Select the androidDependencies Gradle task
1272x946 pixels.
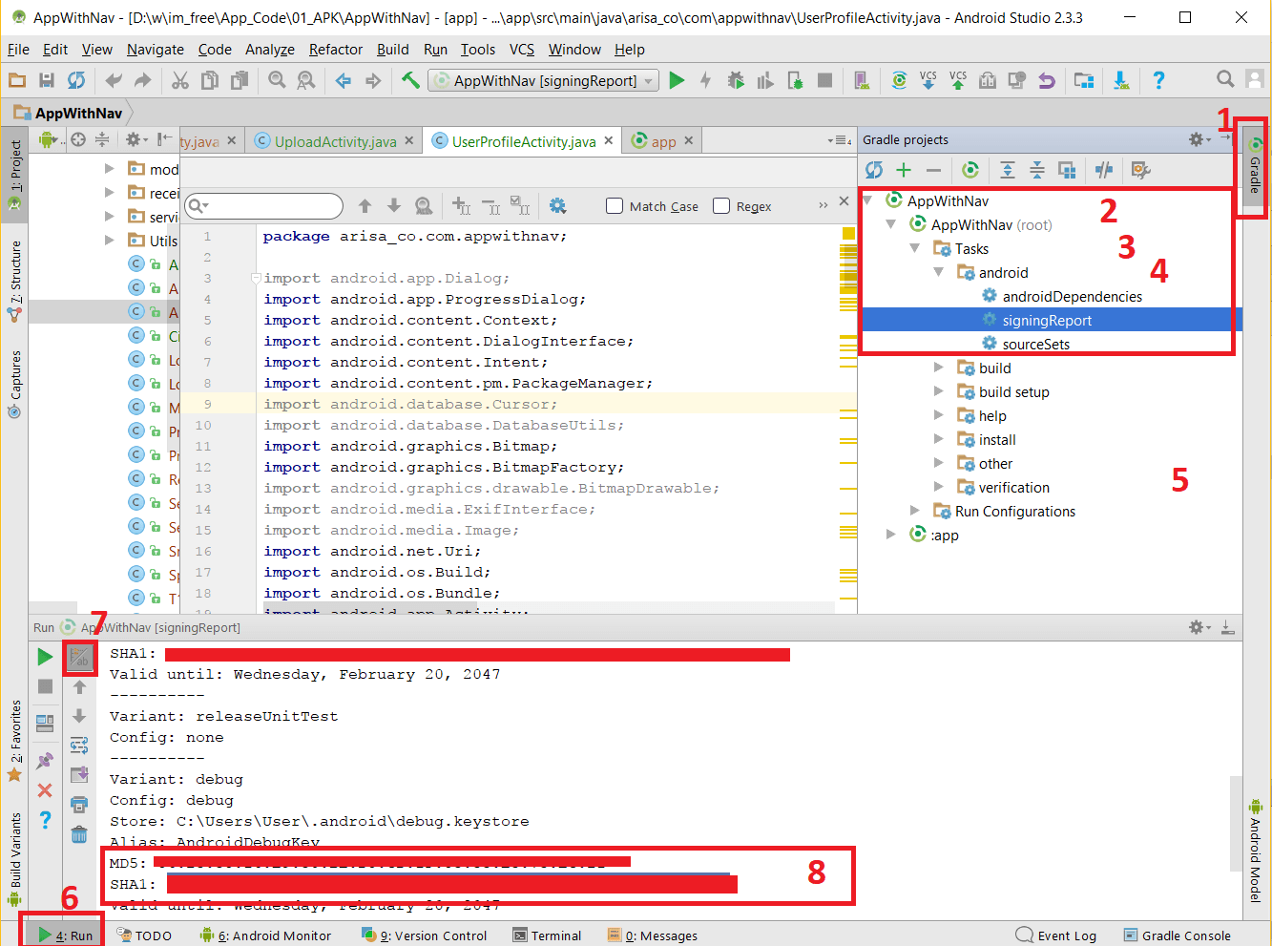[1072, 297]
